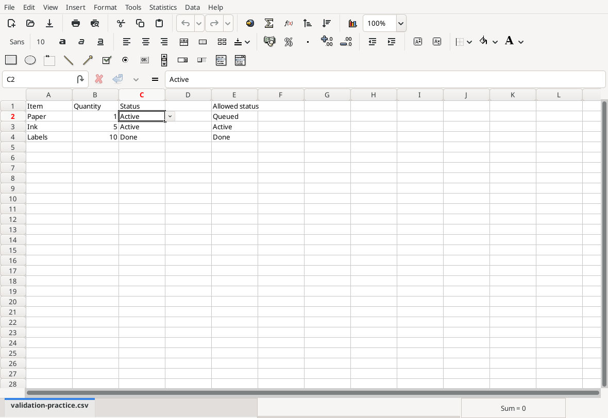Align text right
Viewport: 608px width, 418px height.
coord(164,42)
